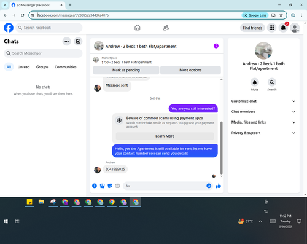Click the apartment photo in right panel
307x244 pixels.
[263, 51]
